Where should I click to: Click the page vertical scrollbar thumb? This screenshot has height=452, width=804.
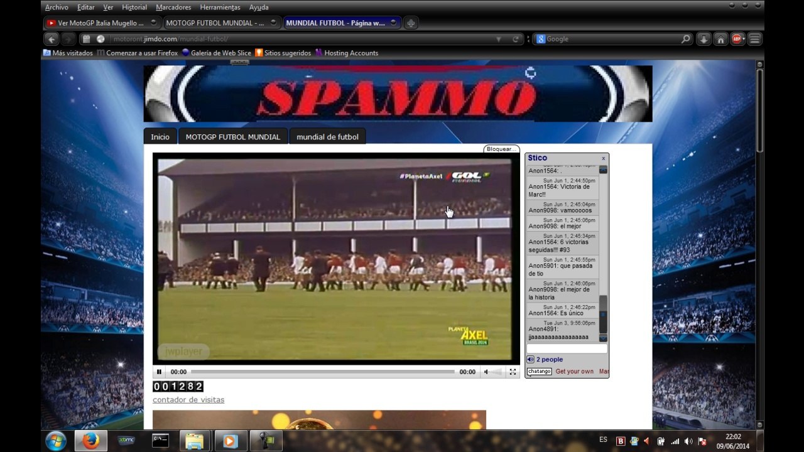coord(759,110)
